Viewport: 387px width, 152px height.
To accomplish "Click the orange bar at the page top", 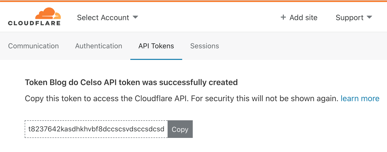I will click(193, 1).
